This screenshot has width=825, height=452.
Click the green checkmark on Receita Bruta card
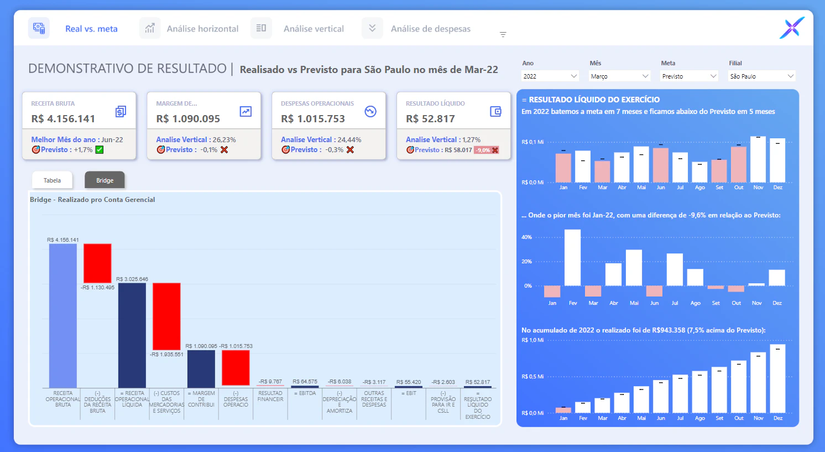pyautogui.click(x=100, y=150)
